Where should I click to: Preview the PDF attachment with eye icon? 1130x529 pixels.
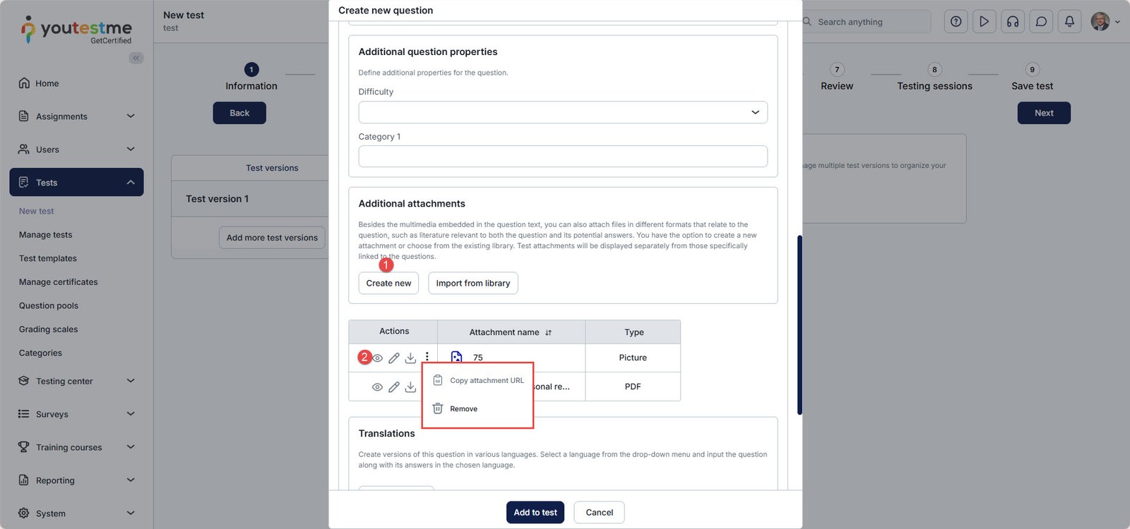[x=378, y=387]
